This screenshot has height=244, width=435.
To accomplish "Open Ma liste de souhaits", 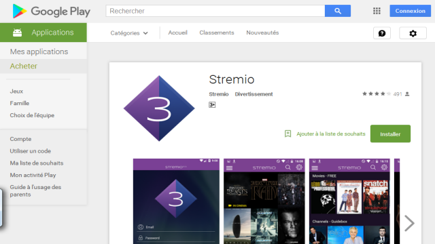I will tap(37, 163).
